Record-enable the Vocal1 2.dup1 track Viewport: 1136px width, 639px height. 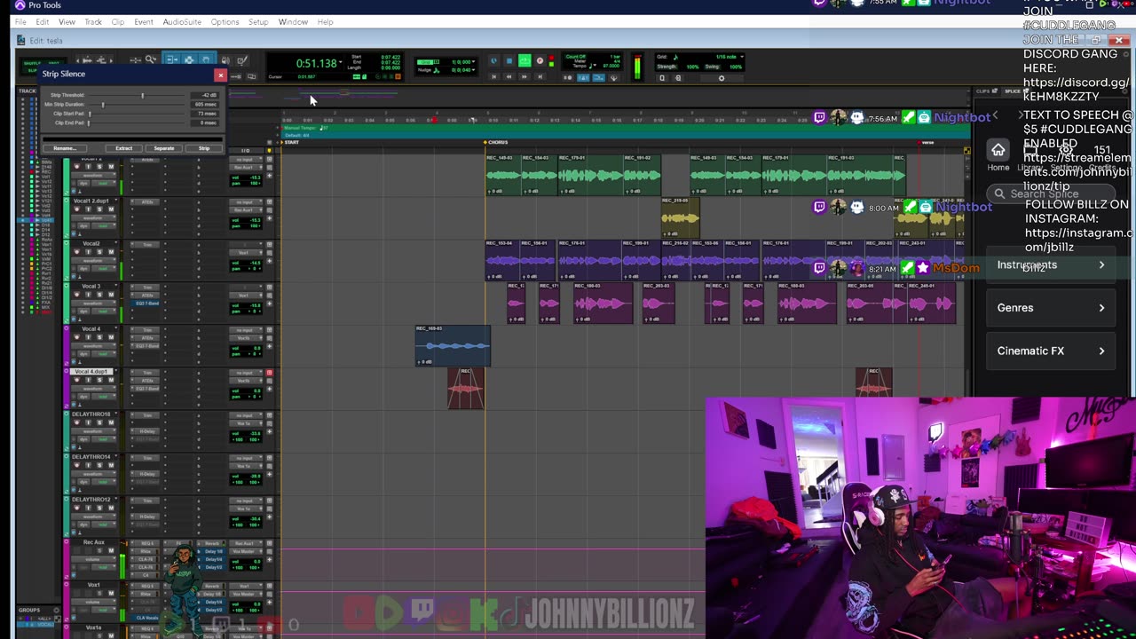pos(76,209)
